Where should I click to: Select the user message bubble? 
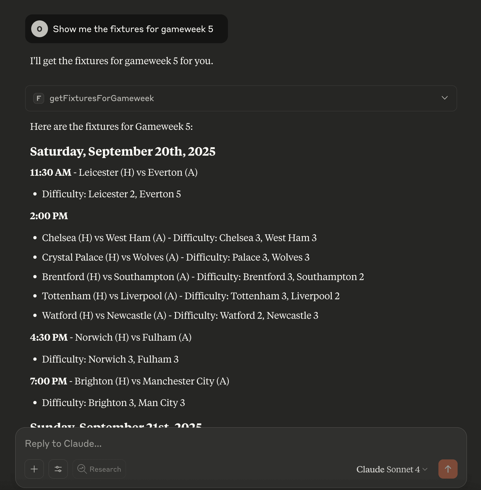(x=126, y=29)
